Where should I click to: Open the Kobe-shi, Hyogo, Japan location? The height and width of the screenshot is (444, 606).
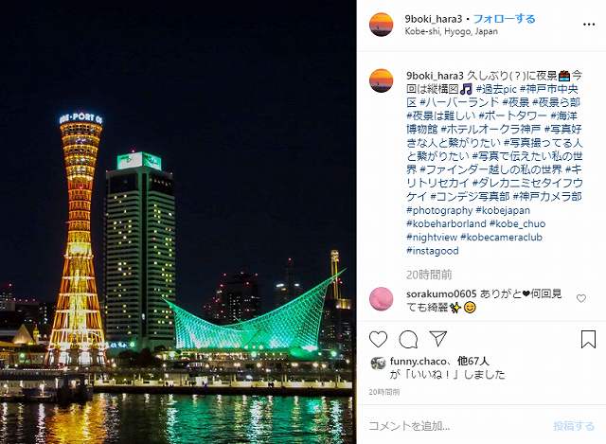click(x=451, y=31)
